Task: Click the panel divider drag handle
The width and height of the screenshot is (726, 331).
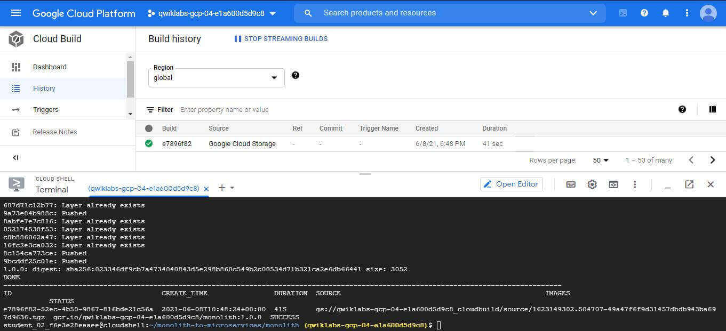Action: [365, 174]
